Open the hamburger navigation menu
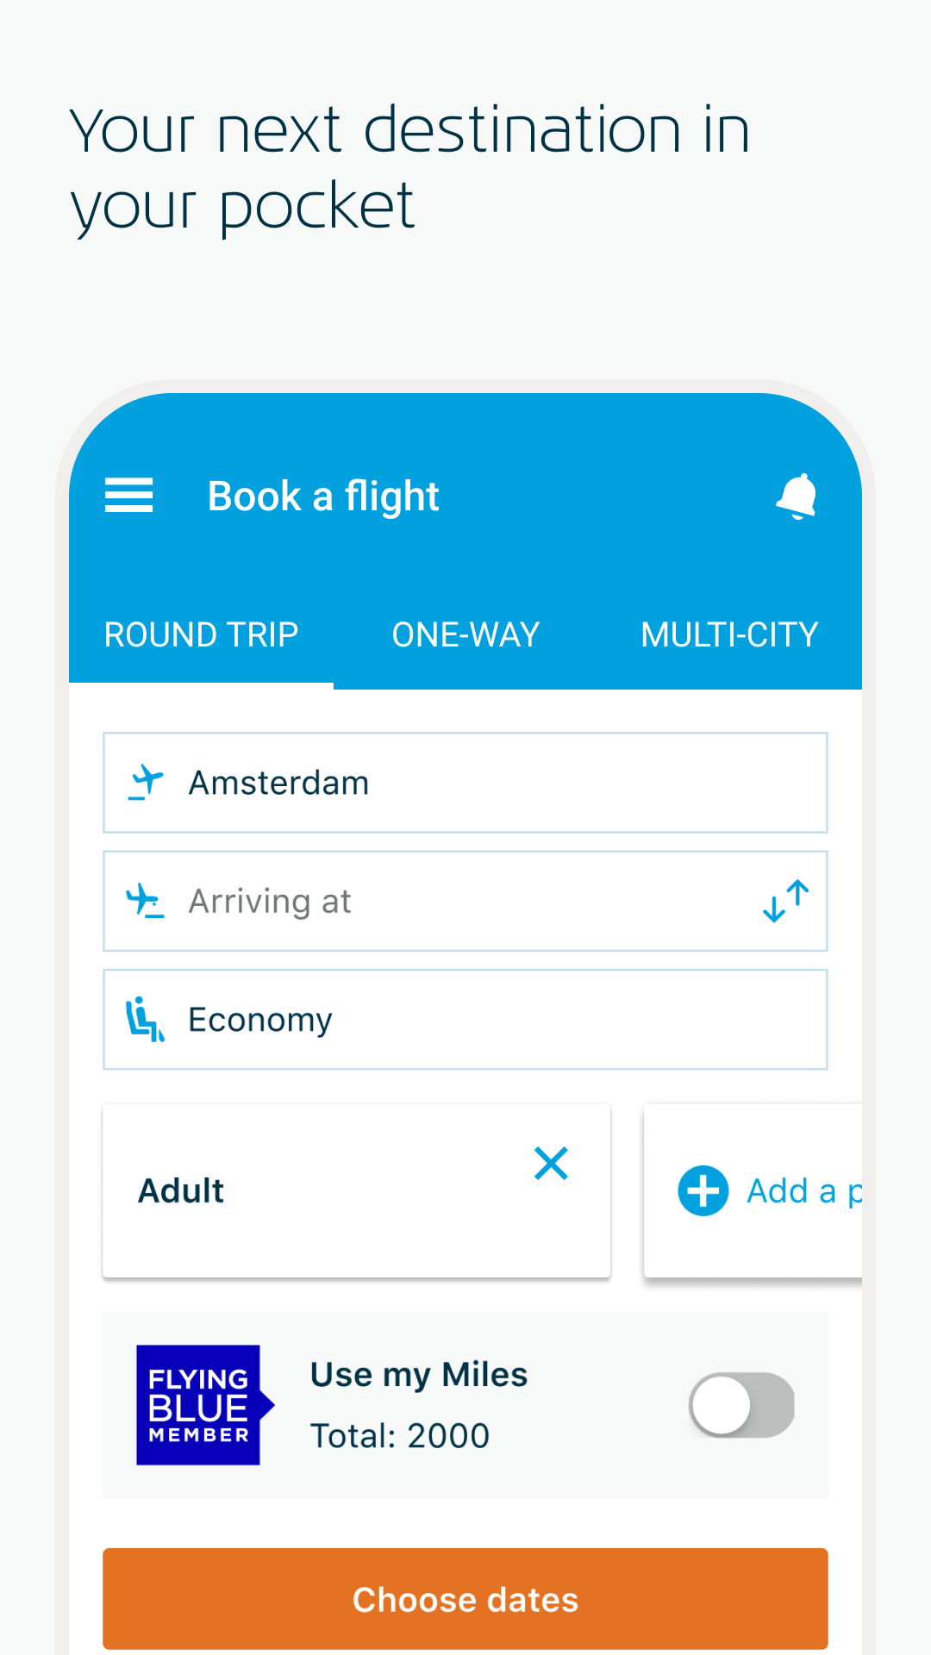The width and height of the screenshot is (931, 1655). [129, 496]
